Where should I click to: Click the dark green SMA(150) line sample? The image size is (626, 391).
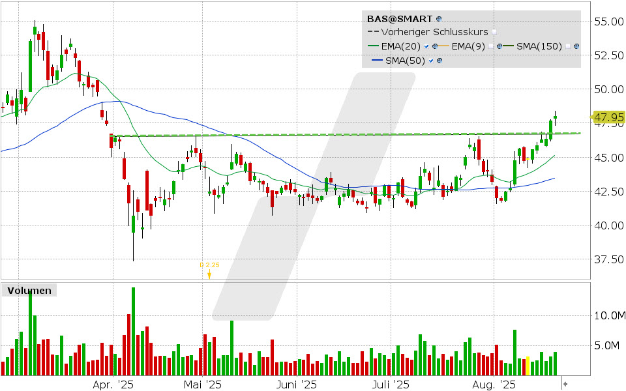(508, 47)
